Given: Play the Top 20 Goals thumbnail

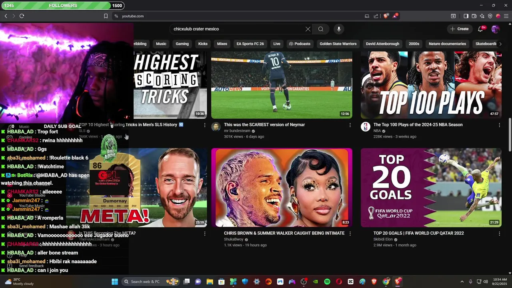Looking at the screenshot, I should (x=431, y=188).
